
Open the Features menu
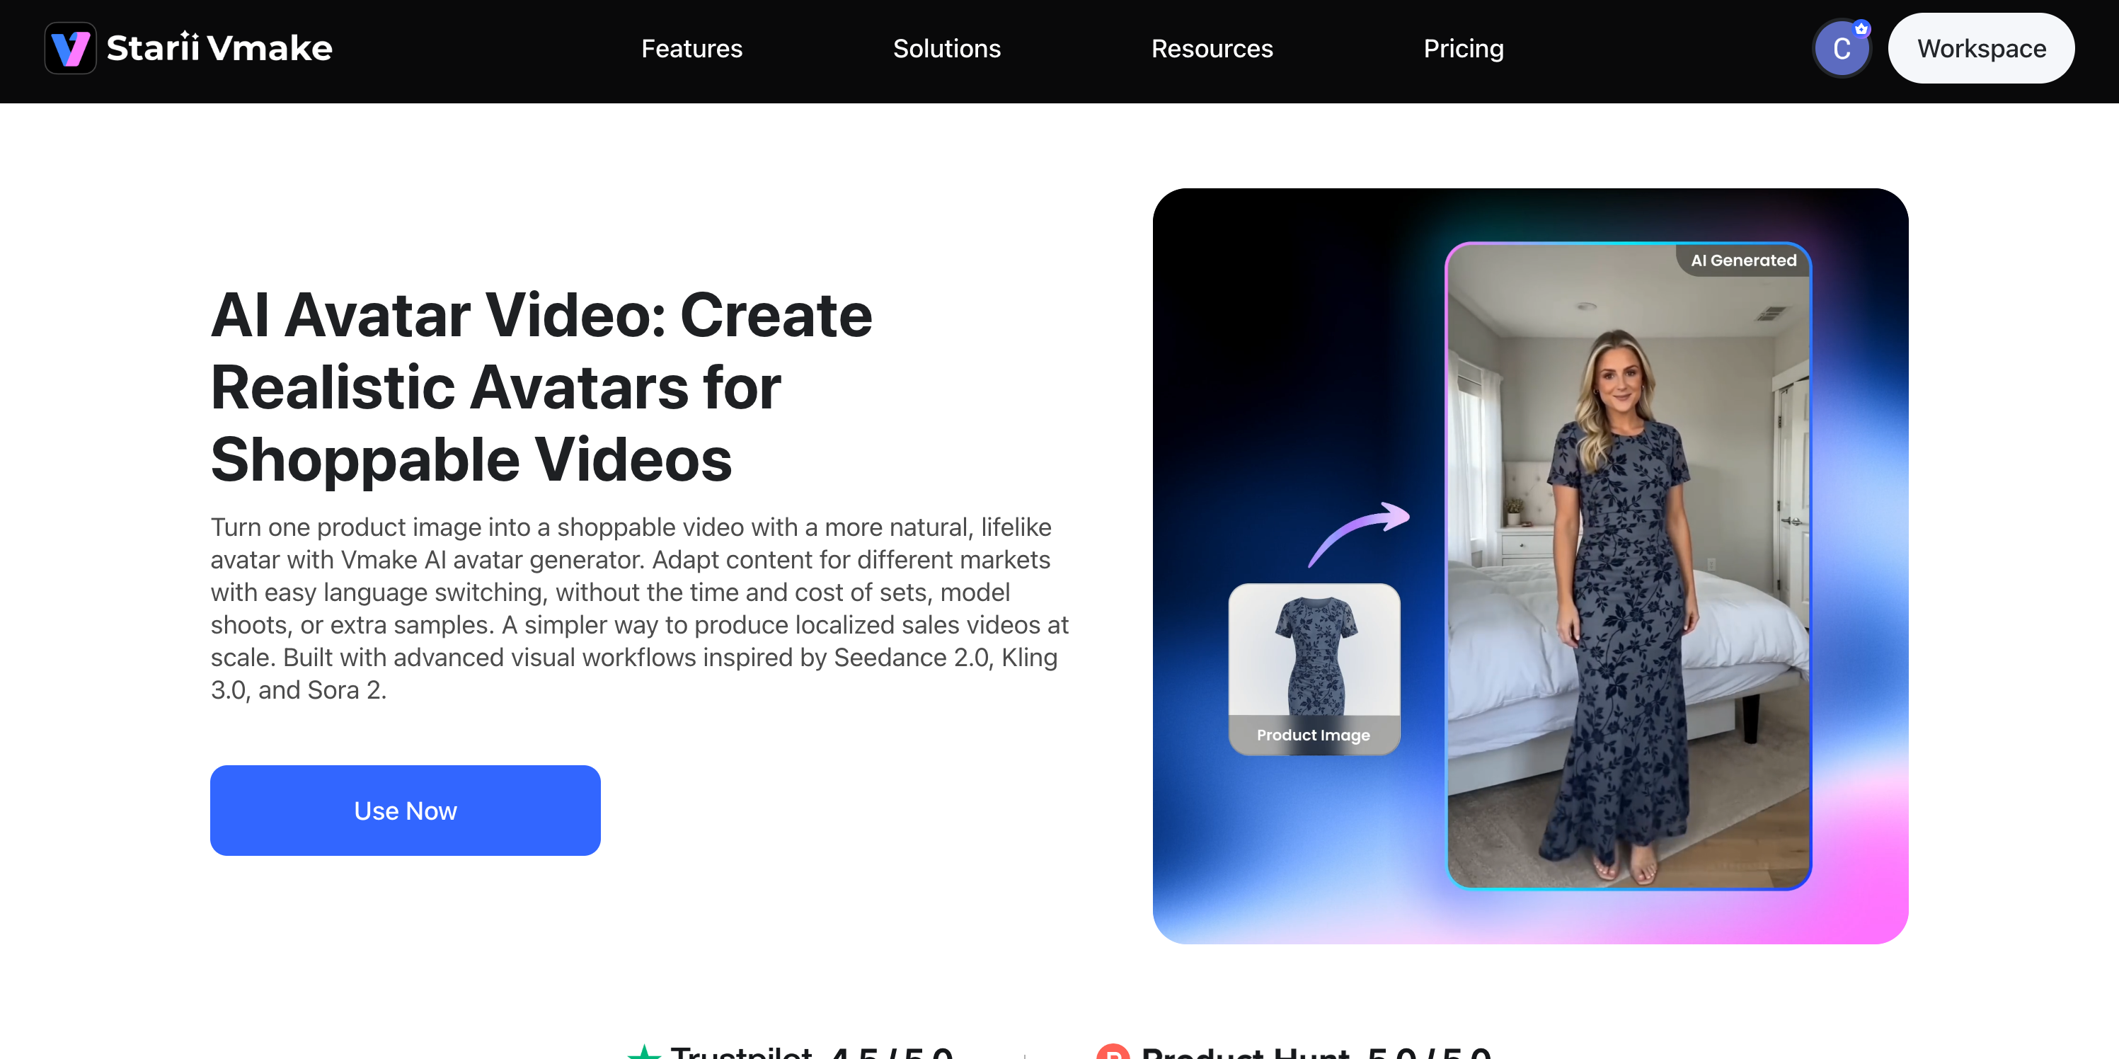pos(691,49)
